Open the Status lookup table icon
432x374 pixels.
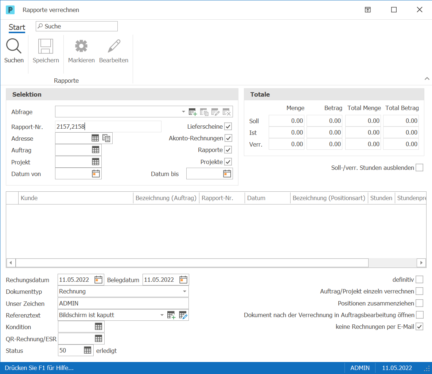pyautogui.click(x=87, y=350)
